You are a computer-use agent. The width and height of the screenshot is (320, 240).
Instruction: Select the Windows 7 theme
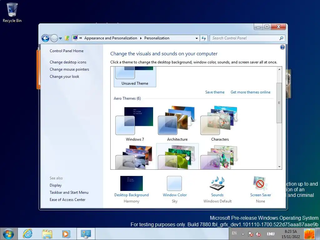tap(135, 123)
